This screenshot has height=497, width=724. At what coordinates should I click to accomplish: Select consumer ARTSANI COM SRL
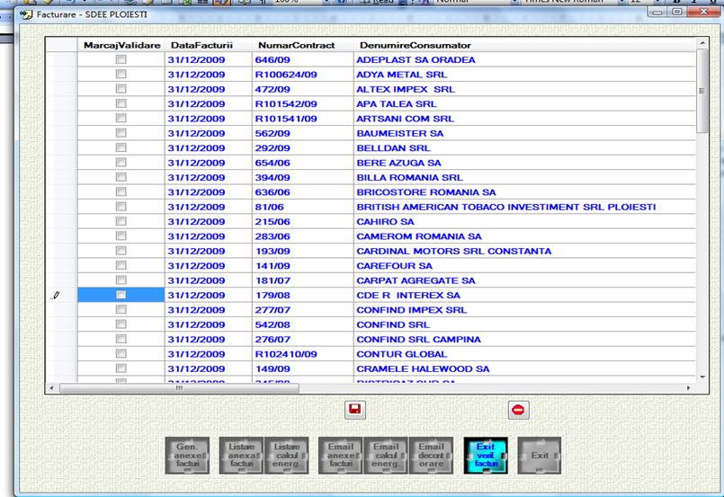pyautogui.click(x=405, y=119)
